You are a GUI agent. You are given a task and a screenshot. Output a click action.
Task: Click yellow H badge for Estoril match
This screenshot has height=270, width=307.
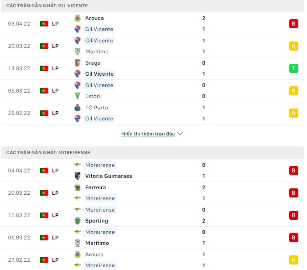293,91
